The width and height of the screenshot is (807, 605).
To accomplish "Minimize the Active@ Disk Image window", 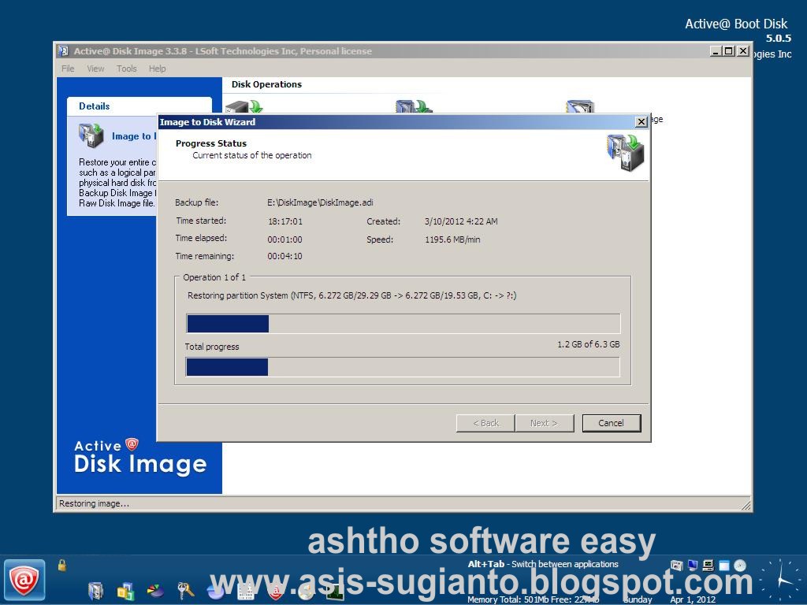I will pyautogui.click(x=716, y=51).
